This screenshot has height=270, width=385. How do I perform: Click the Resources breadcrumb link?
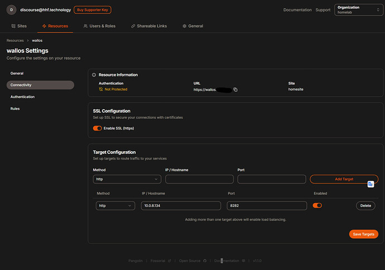15,41
